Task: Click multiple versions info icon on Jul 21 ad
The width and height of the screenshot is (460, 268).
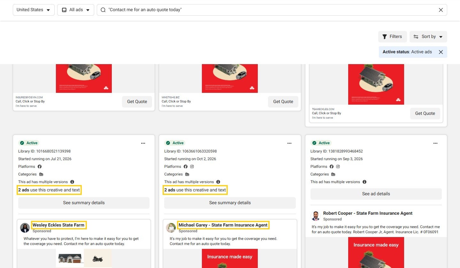Action: pyautogui.click(x=72, y=182)
